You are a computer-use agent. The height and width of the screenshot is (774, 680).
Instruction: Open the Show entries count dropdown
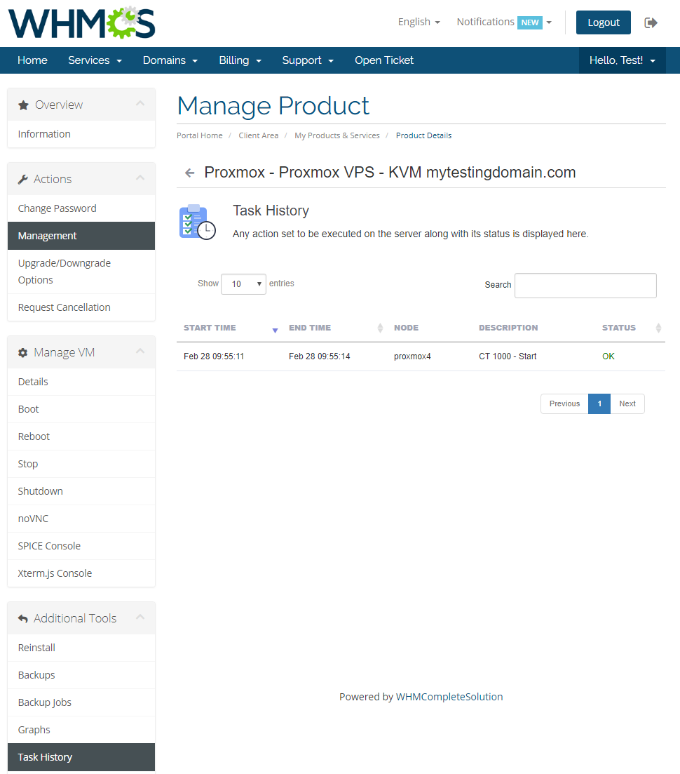pos(243,284)
